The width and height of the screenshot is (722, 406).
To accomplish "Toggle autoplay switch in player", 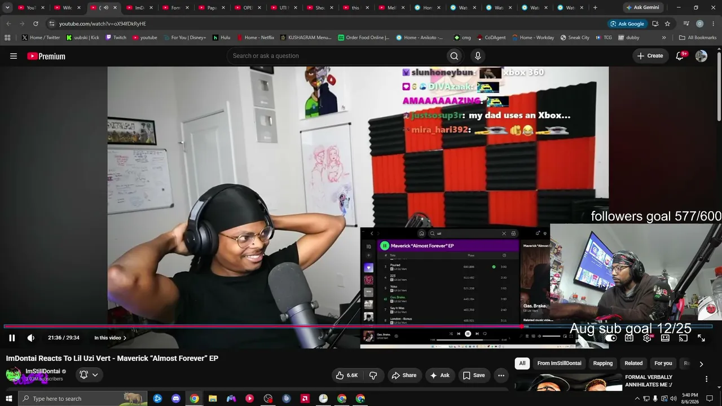I will tap(611, 338).
